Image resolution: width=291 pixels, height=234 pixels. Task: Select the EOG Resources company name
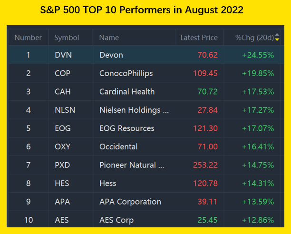pyautogui.click(x=126, y=128)
